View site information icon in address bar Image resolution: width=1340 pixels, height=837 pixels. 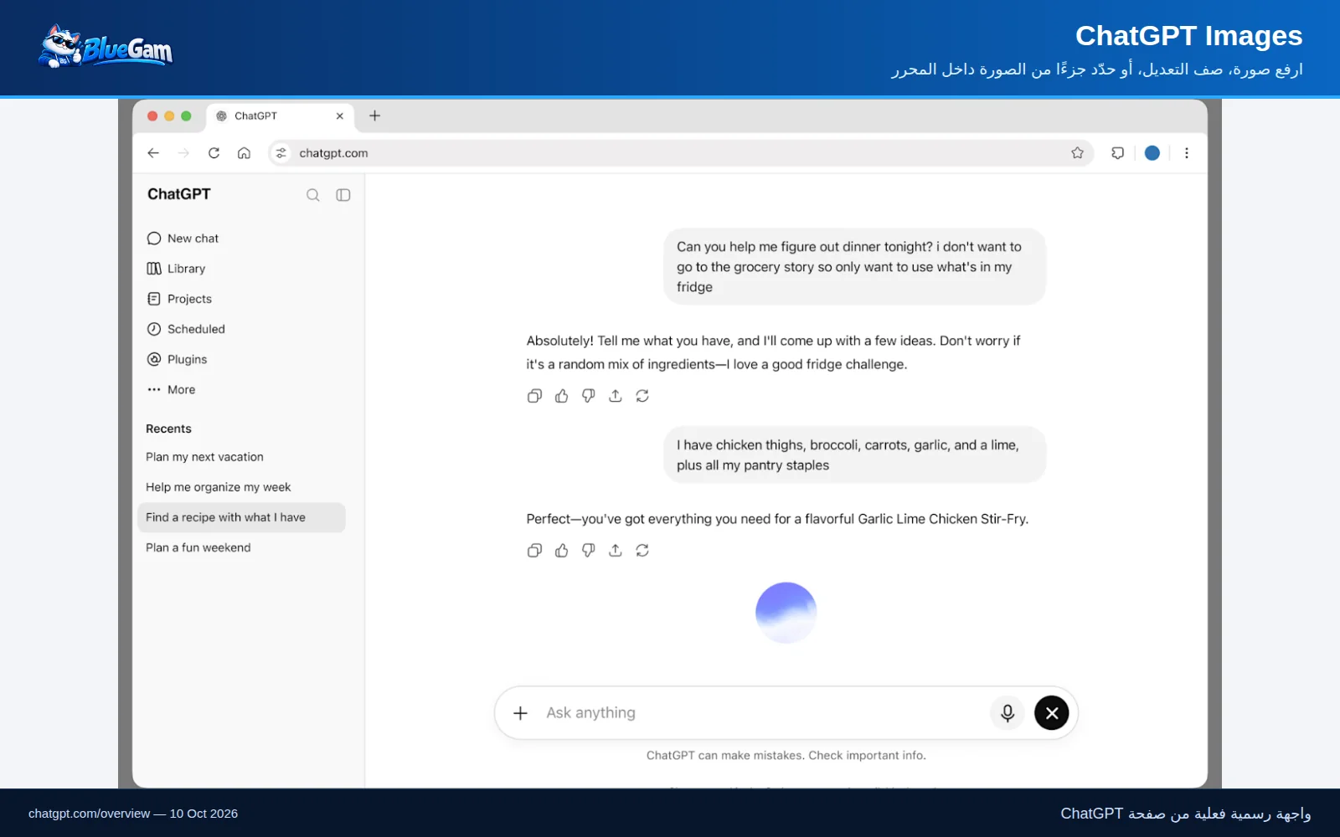click(x=281, y=153)
